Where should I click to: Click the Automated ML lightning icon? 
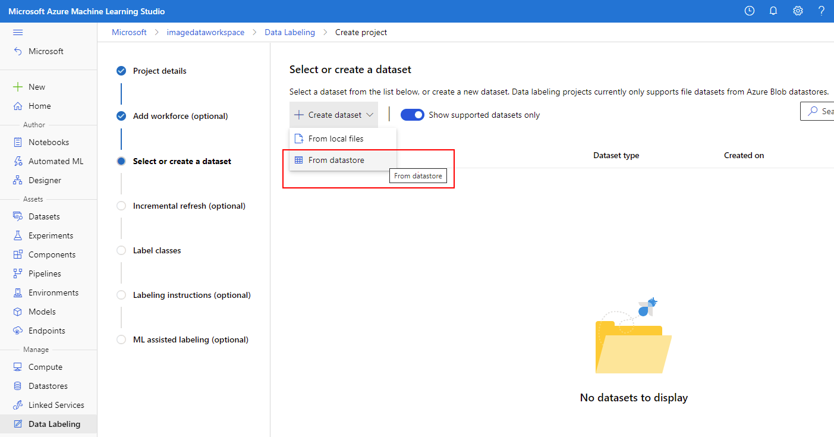[18, 161]
